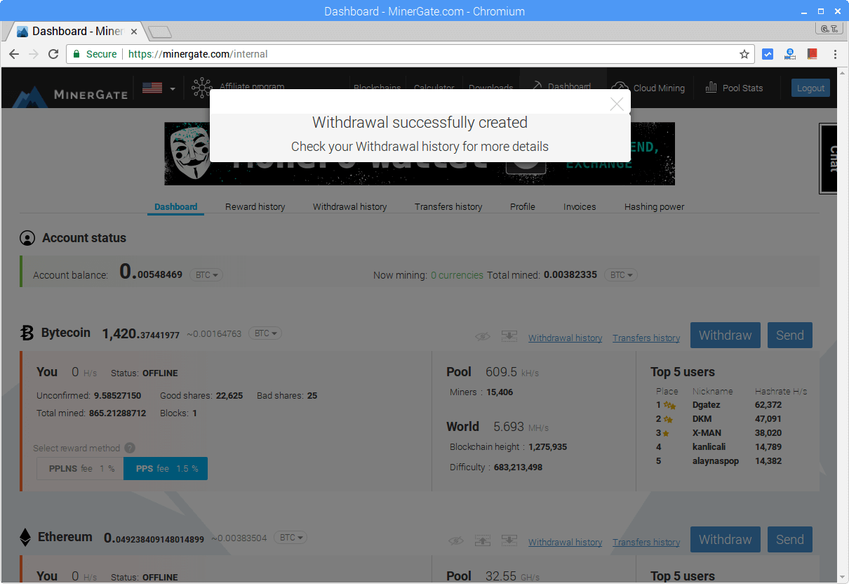Open the Bytecoin deposit icon

tap(509, 337)
